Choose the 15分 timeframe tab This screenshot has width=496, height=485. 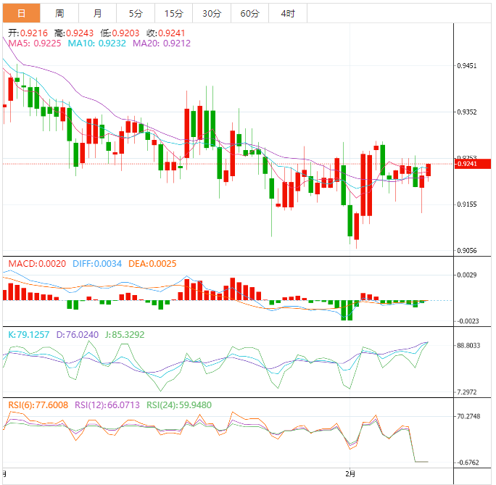tap(174, 14)
